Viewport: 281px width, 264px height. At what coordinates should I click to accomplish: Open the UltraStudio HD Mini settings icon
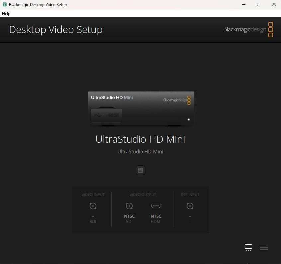click(140, 170)
